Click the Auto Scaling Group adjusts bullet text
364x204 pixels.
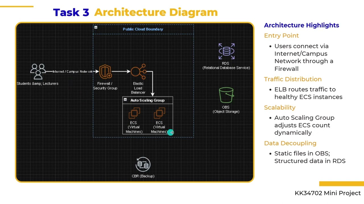click(304, 125)
